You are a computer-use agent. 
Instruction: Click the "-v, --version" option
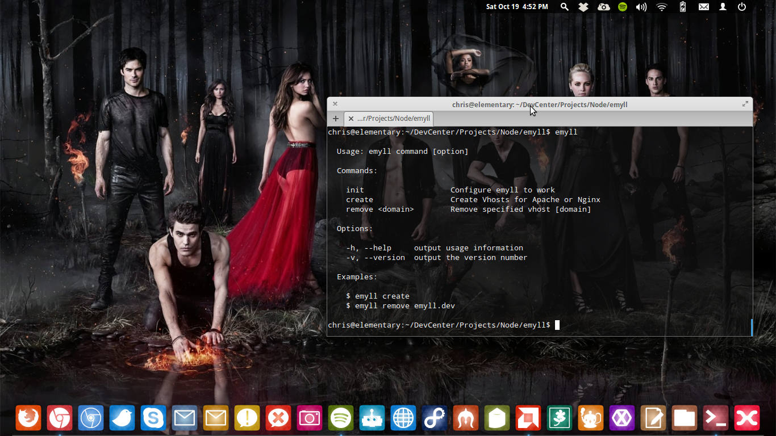click(376, 258)
